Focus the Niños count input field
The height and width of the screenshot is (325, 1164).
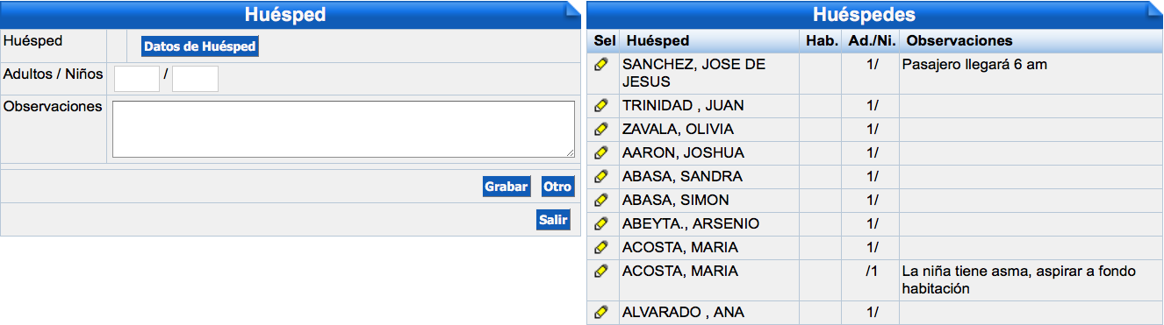tap(195, 79)
